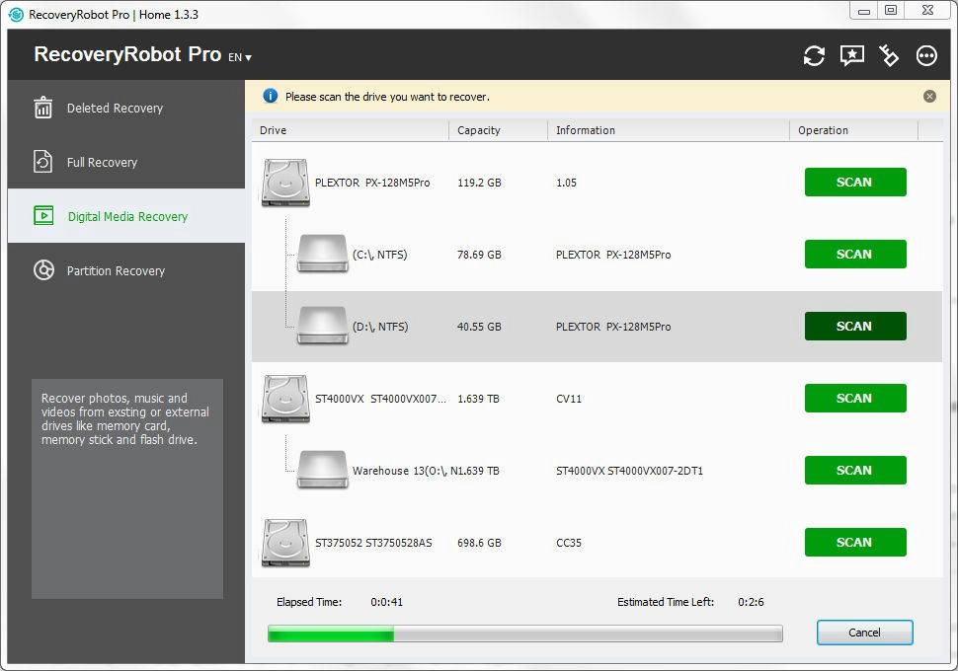This screenshot has width=958, height=671.
Task: Select the ST4000VX ST4000VX007 drive name
Action: (x=380, y=399)
